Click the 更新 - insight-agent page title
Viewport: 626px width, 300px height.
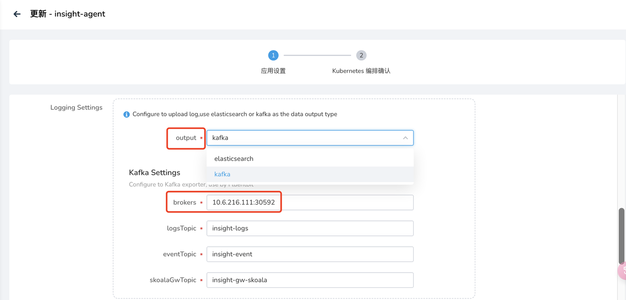[67, 14]
